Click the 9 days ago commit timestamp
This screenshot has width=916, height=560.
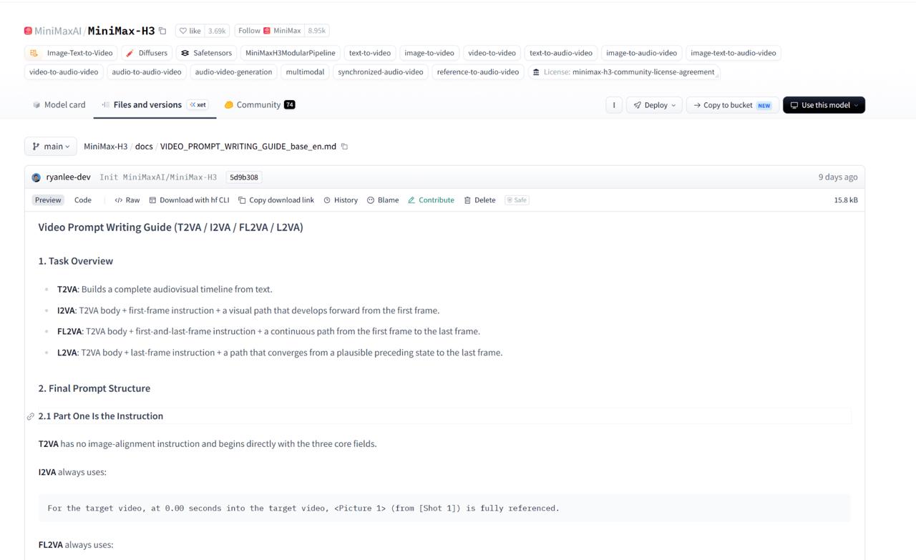838,177
